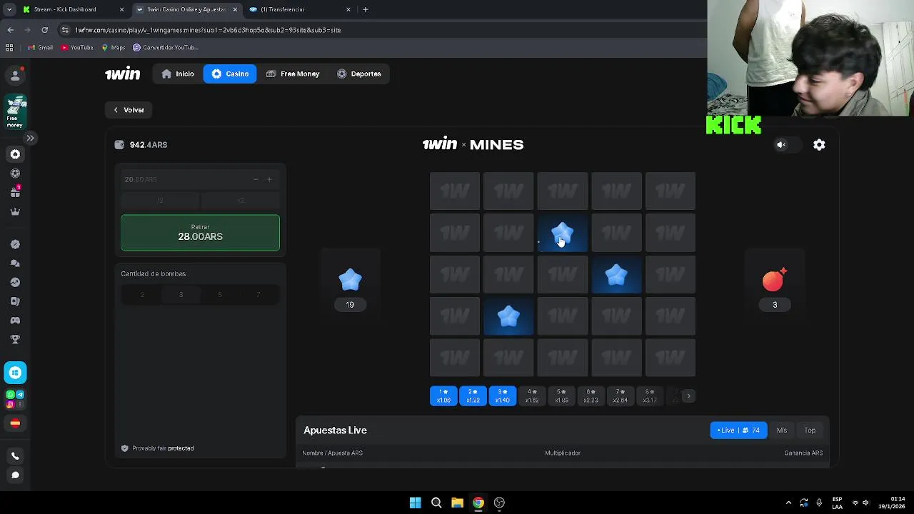The height and width of the screenshot is (514, 914).
Task: Open the gamepad sidebar icon
Action: coord(15,320)
